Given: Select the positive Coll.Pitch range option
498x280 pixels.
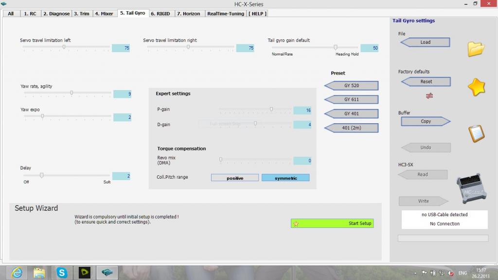Looking at the screenshot, I should 235,178.
